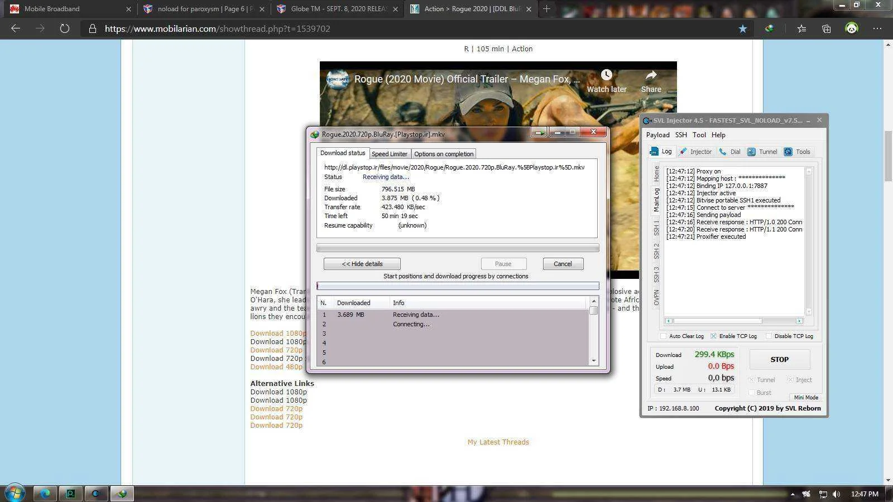Switch to Options on completion tab
The height and width of the screenshot is (502, 893).
coord(444,154)
